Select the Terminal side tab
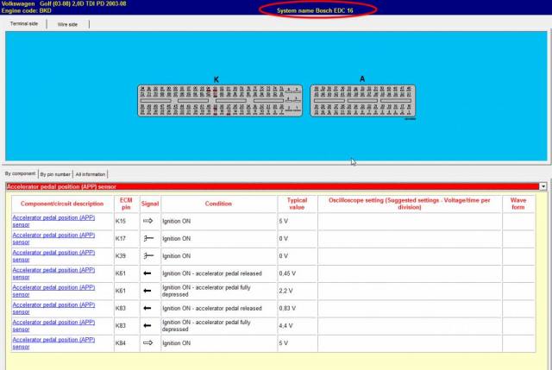Screen dimensions: 552x370 pos(24,24)
